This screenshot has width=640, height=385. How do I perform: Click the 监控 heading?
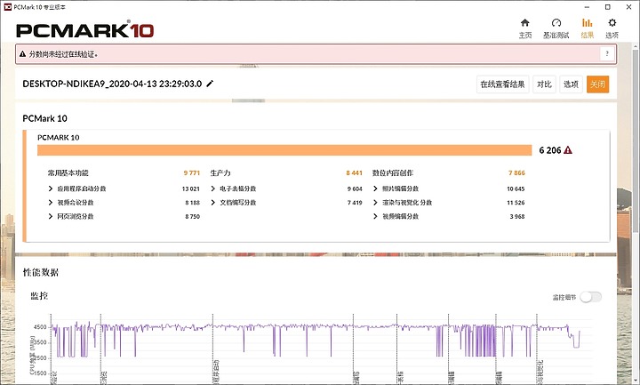pyautogui.click(x=39, y=295)
